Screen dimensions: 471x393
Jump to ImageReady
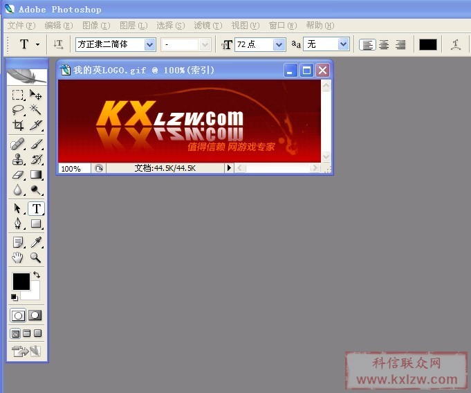point(26,351)
